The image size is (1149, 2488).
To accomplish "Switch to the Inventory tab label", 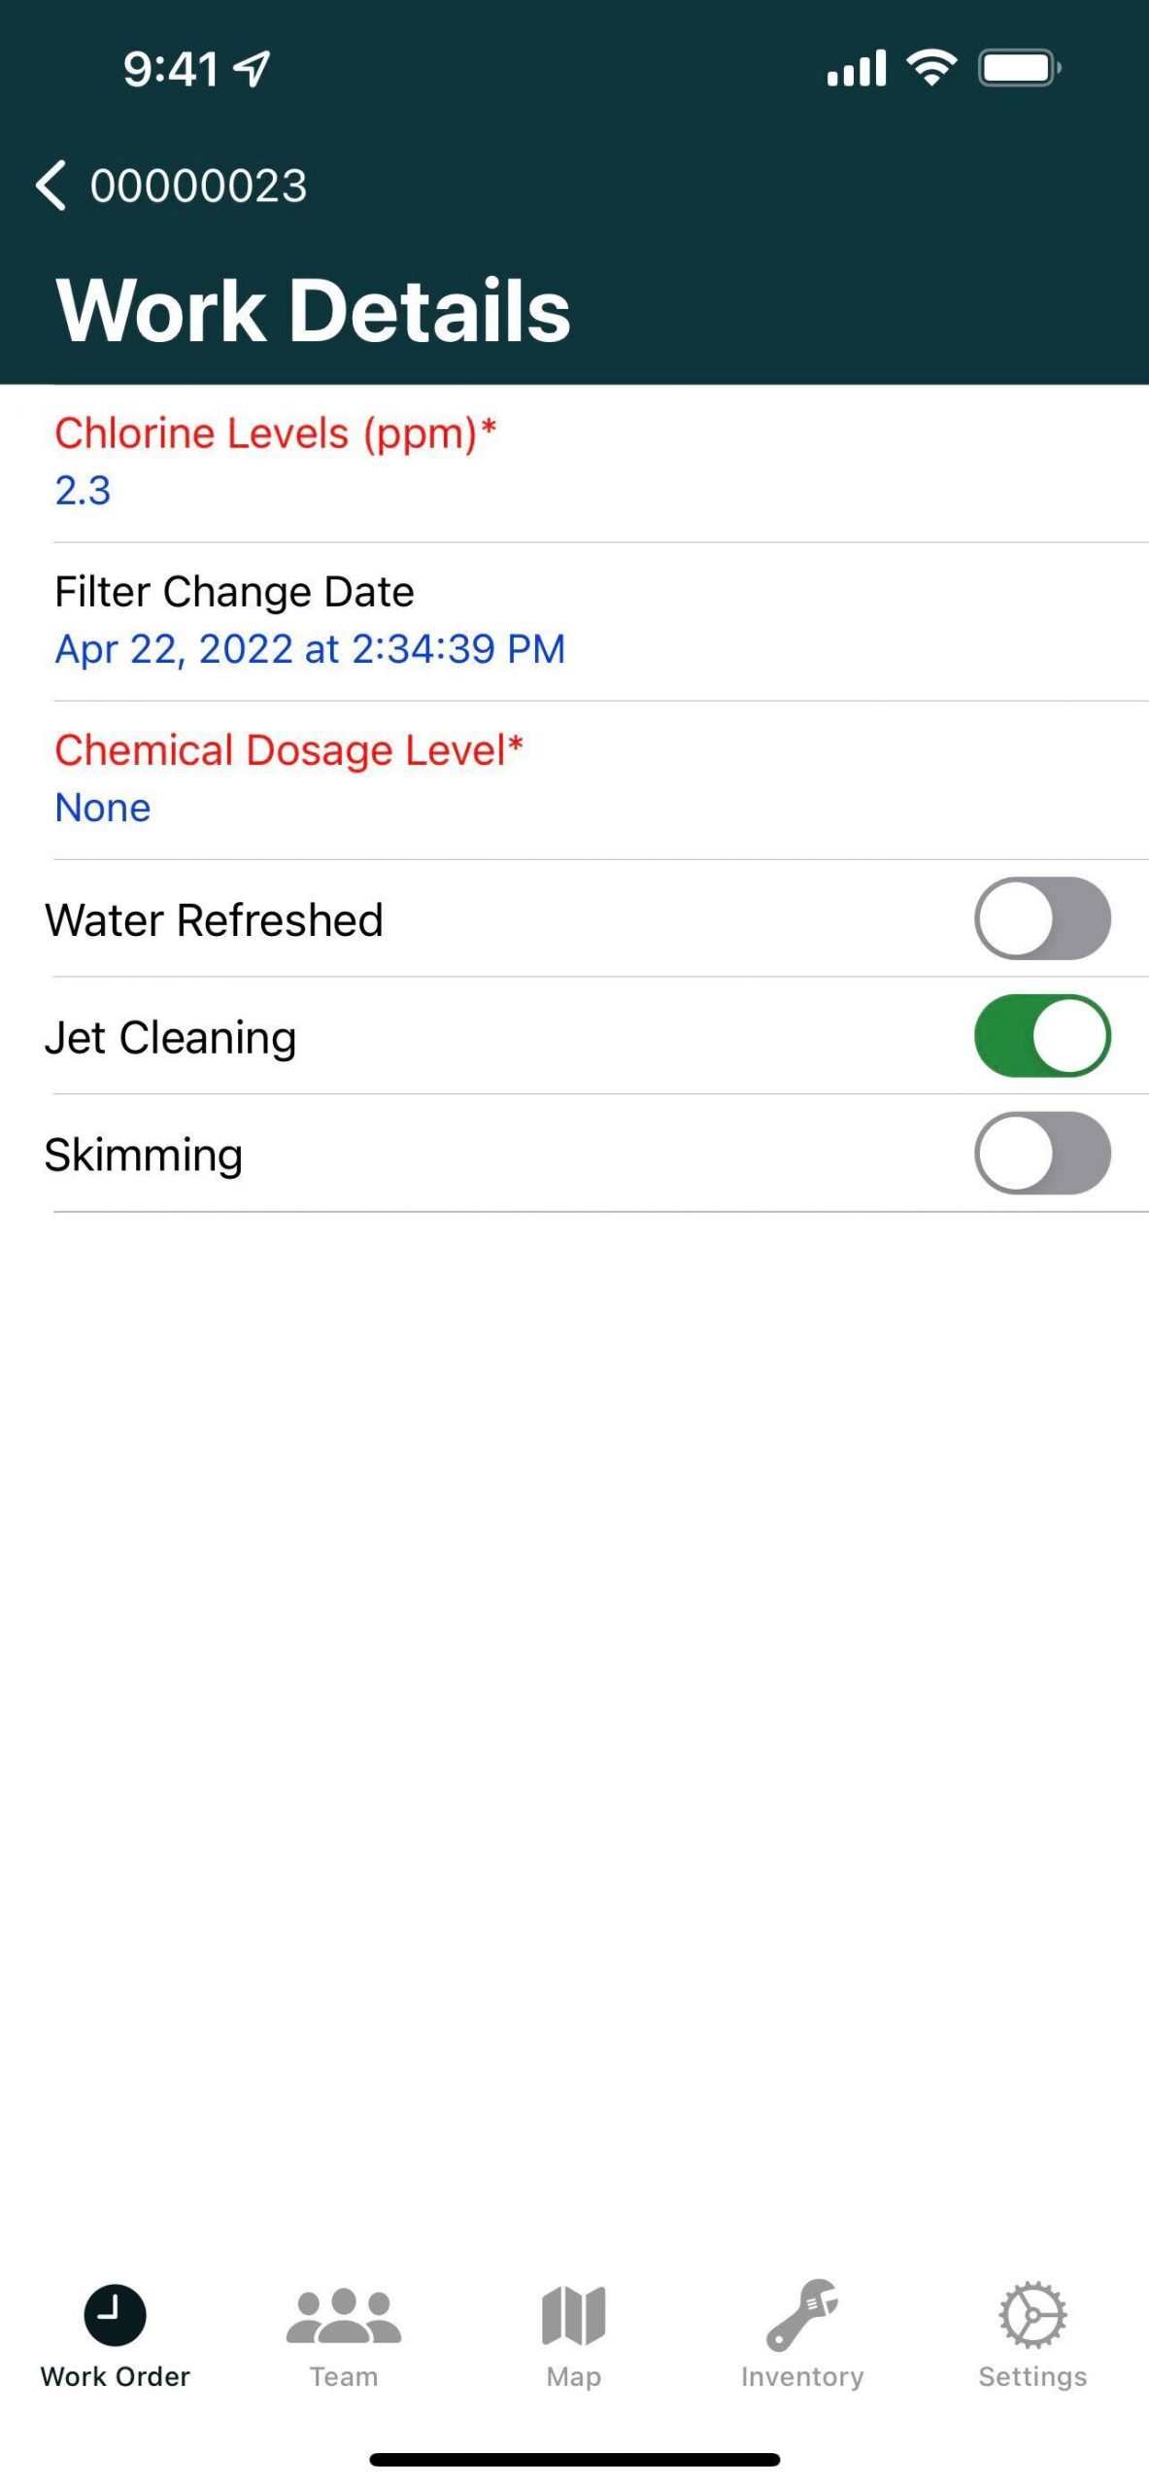I will click(x=802, y=2376).
